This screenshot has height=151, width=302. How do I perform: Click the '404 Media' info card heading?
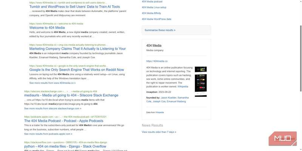click(154, 46)
